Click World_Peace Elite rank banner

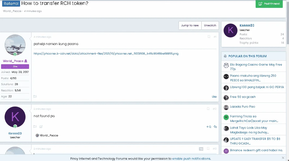15,66
